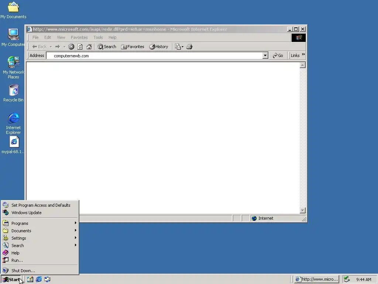Choose Shut Down... in the Start menu
Viewport: 378px width, 284px height.
[x=40, y=271]
